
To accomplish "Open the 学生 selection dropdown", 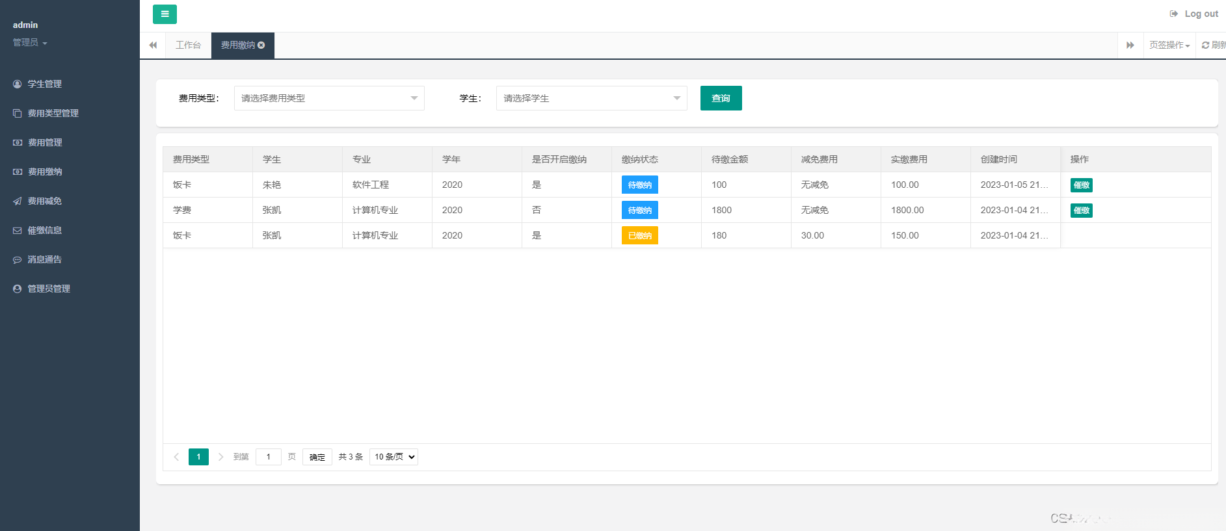I will click(x=591, y=98).
